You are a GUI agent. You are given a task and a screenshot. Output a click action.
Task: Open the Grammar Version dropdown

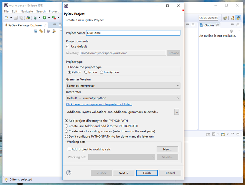123,86
